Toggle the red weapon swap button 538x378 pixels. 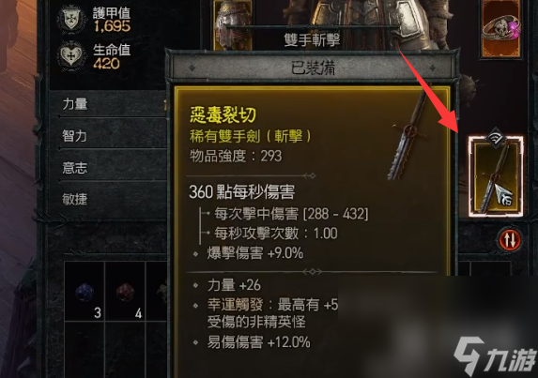click(x=510, y=240)
